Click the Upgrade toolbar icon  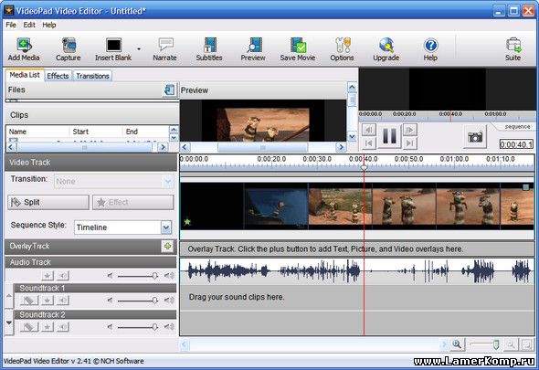click(386, 49)
